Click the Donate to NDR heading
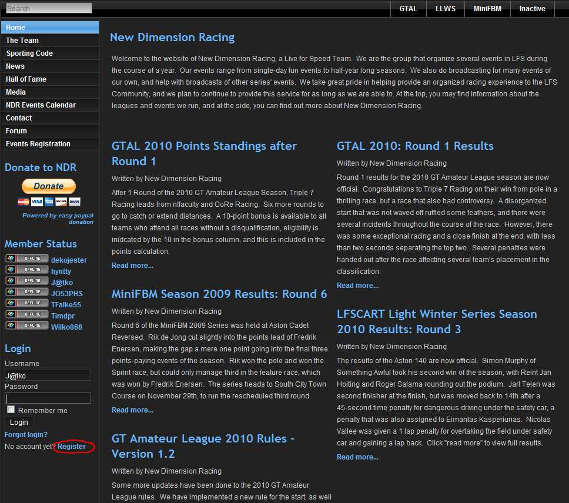This screenshot has width=569, height=503. pos(41,167)
